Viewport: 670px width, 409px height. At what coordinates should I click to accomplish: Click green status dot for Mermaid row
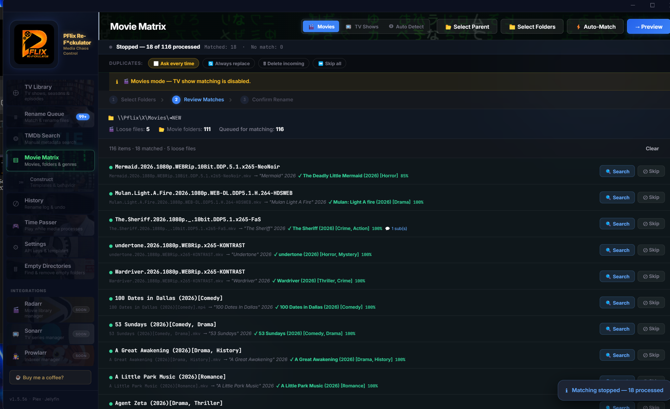111,167
